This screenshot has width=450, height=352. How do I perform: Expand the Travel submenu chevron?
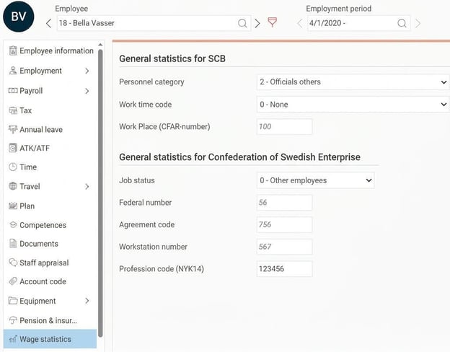click(87, 187)
